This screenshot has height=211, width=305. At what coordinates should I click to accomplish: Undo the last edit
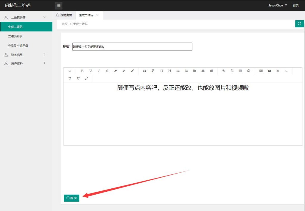coord(70,78)
